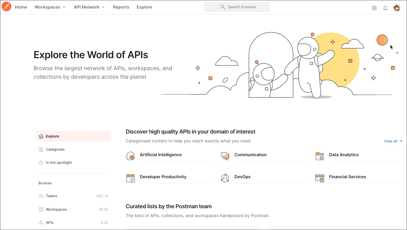
Task: Open Explore in the top navigation
Action: pyautogui.click(x=144, y=7)
